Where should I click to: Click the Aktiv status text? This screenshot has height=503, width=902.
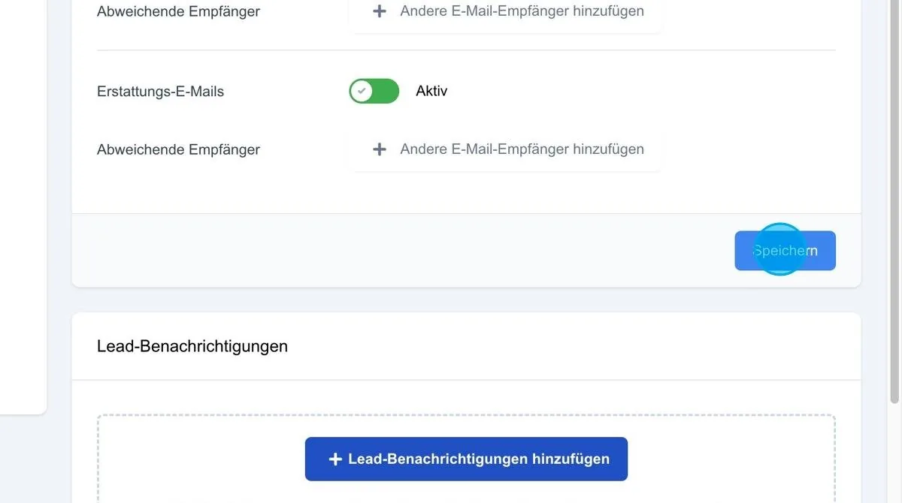(431, 91)
